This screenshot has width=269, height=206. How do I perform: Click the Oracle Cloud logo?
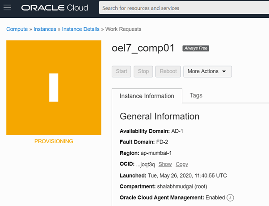click(x=55, y=8)
